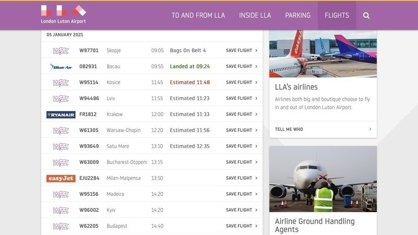Click scheduled time 14:40 for Budapest

click(x=157, y=226)
